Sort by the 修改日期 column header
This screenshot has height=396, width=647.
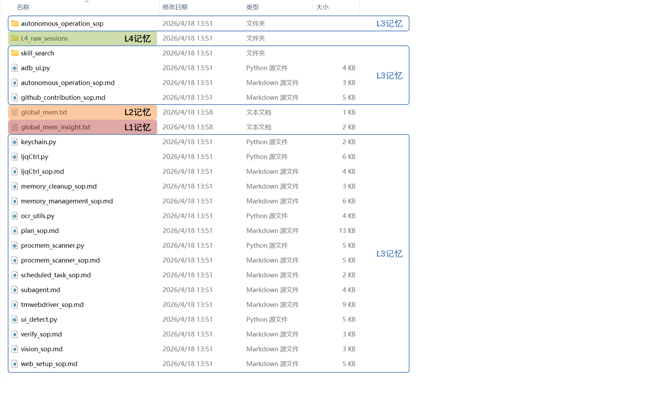(175, 7)
